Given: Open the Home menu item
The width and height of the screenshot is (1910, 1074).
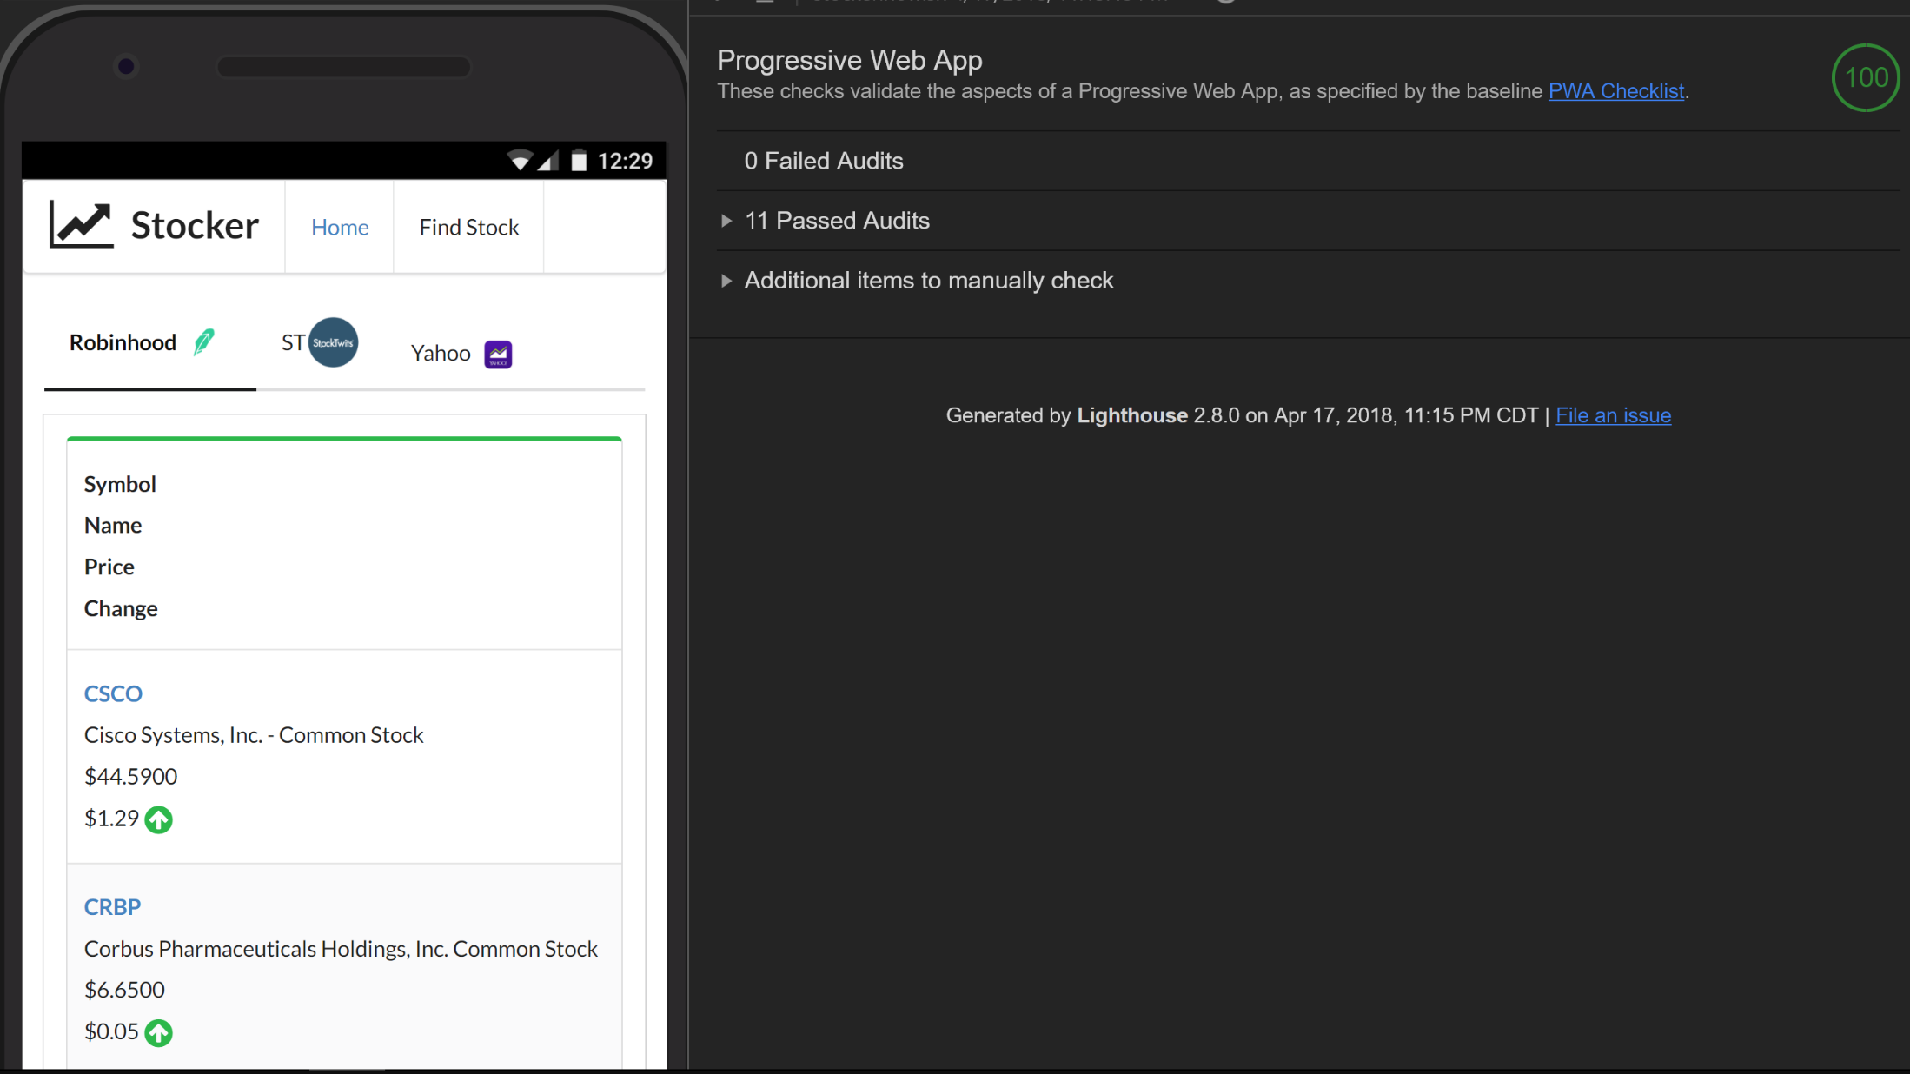Looking at the screenshot, I should 340,227.
